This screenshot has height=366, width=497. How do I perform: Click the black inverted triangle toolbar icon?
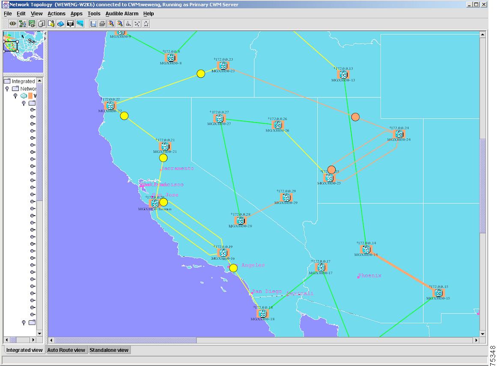70,24
